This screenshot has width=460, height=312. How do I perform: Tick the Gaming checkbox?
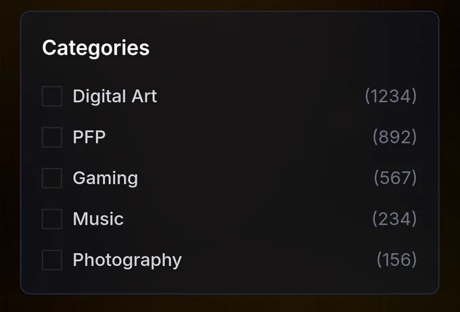pos(52,178)
